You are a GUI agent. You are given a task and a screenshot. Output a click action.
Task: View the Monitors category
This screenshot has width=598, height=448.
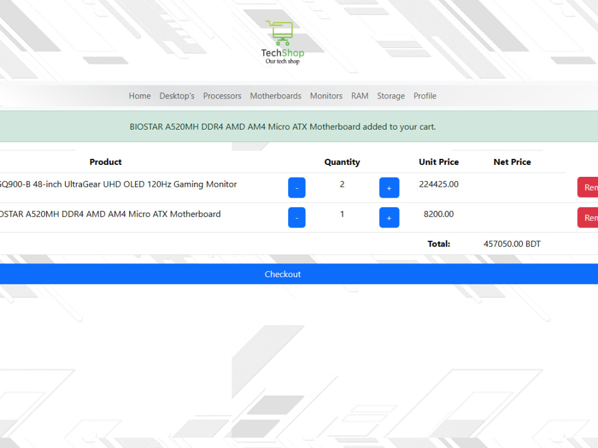click(x=326, y=96)
